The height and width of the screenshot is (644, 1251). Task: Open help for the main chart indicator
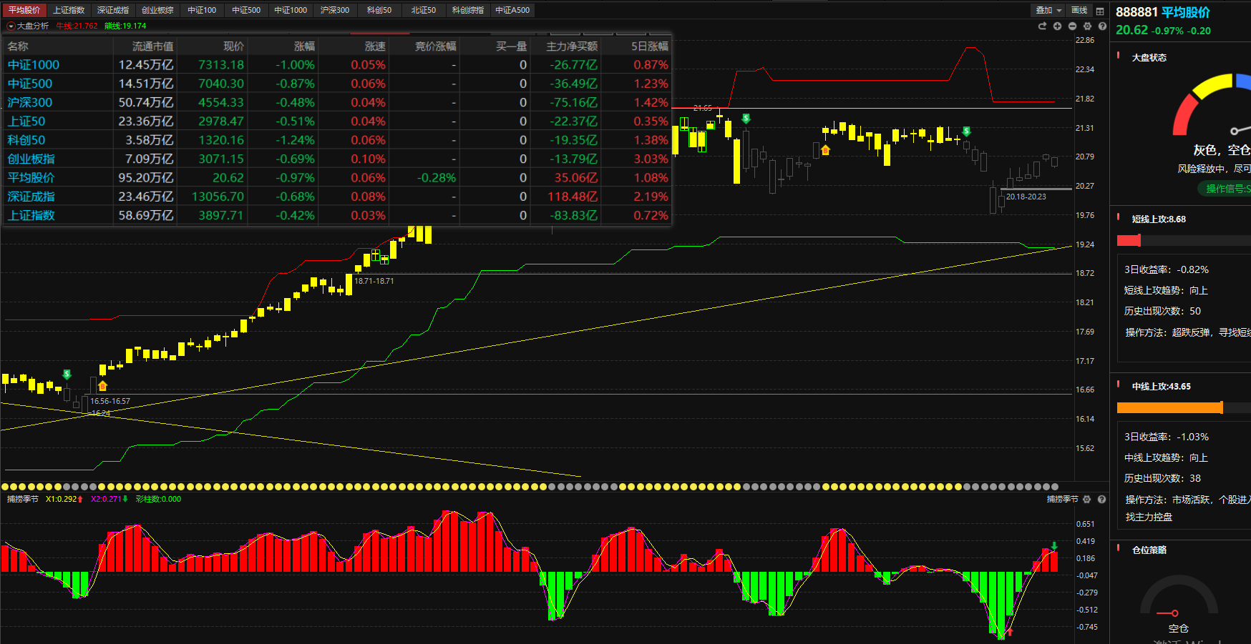click(x=1102, y=26)
